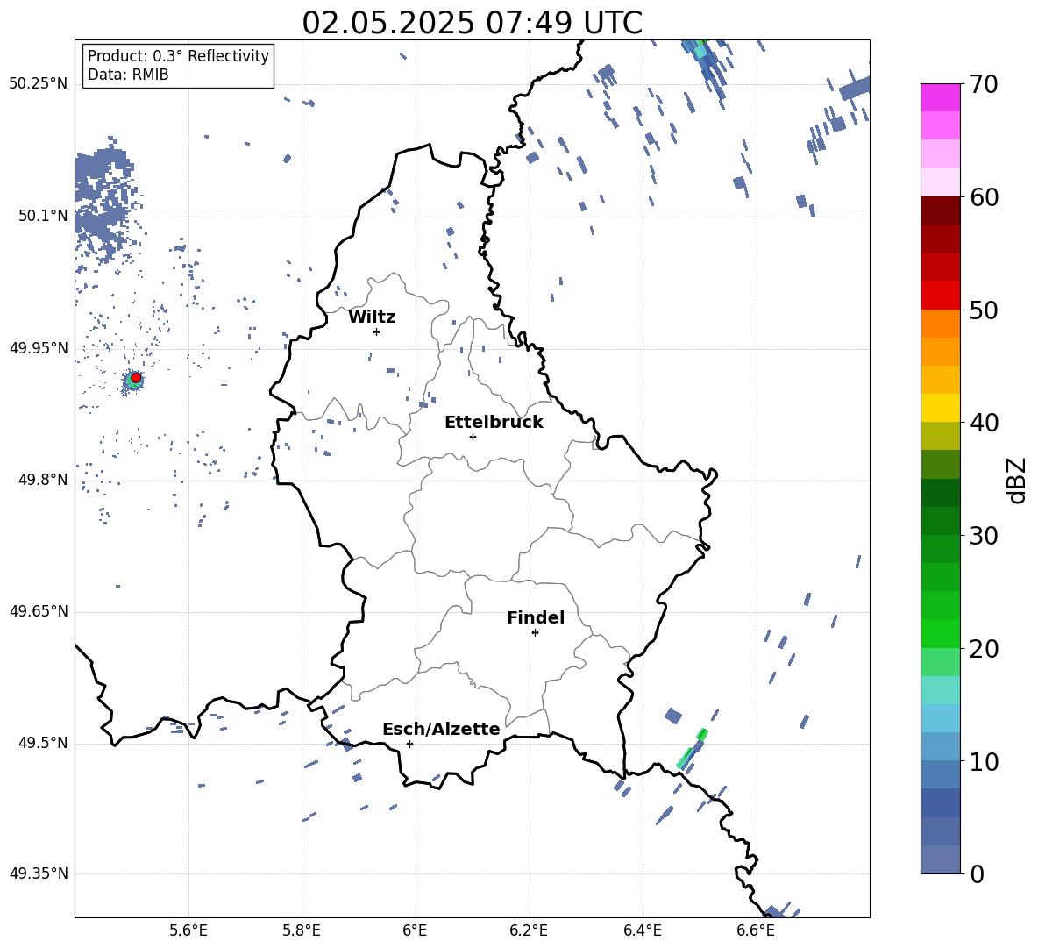Click the colorbar tick label 10

click(x=984, y=762)
